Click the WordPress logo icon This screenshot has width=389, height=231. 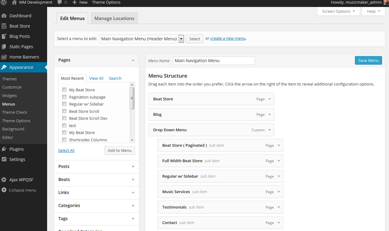tap(4, 2)
